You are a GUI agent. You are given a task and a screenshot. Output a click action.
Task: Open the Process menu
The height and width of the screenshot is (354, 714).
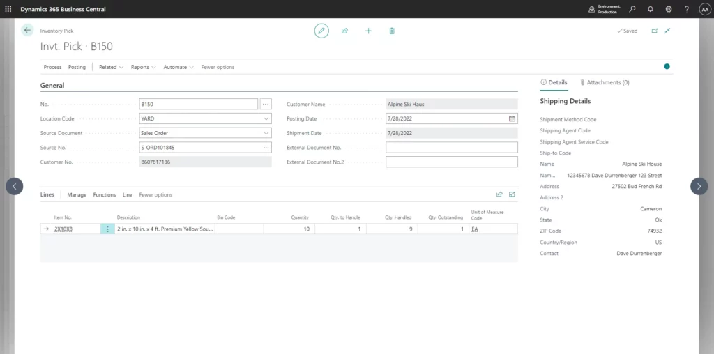click(52, 67)
